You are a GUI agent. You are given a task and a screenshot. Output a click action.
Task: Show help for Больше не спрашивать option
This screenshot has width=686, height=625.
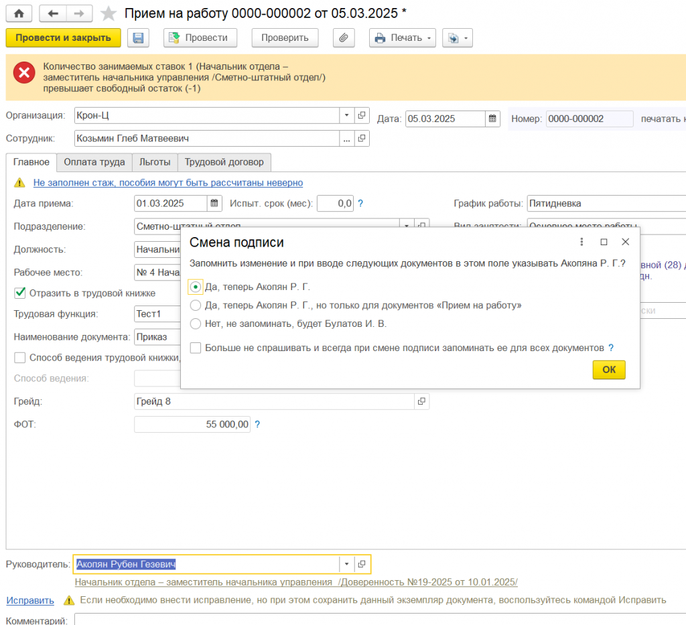coord(611,348)
